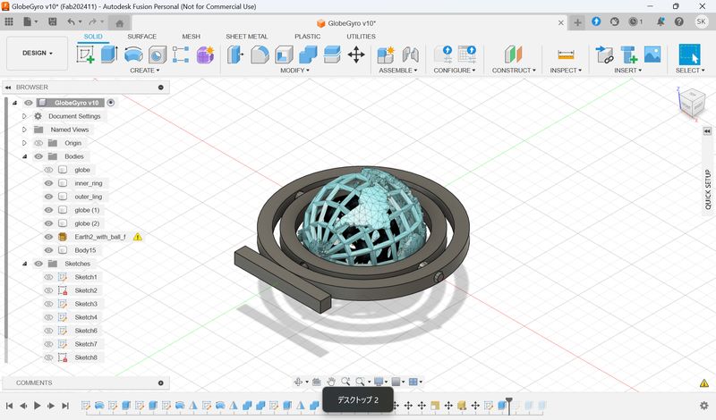Collapse the Sketches folder

25,264
